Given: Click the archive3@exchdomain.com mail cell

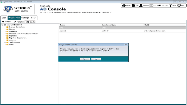Looking at the screenshot, I should 155,31.
